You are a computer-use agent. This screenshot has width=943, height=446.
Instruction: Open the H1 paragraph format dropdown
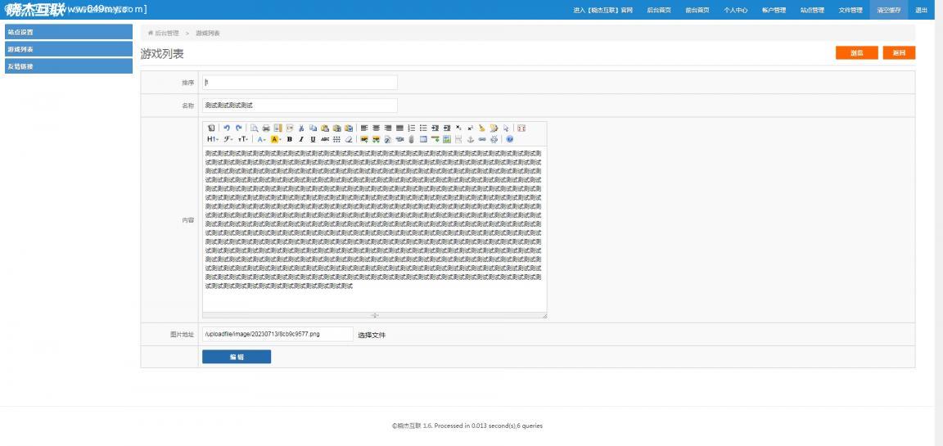[213, 139]
